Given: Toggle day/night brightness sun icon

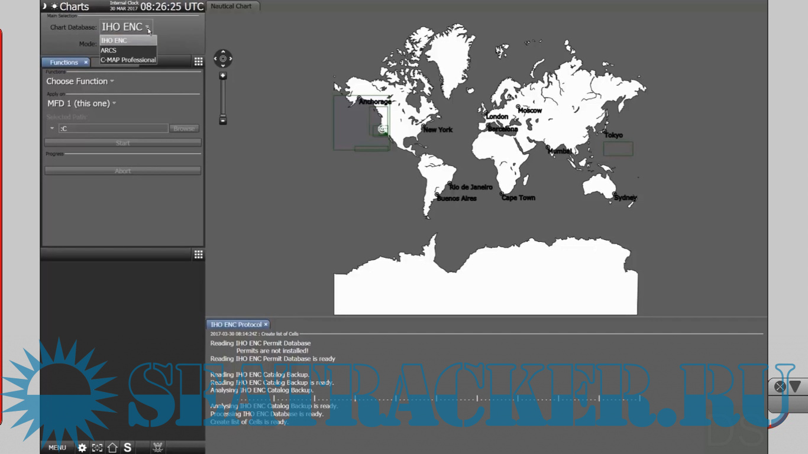Looking at the screenshot, I should coord(54,7).
